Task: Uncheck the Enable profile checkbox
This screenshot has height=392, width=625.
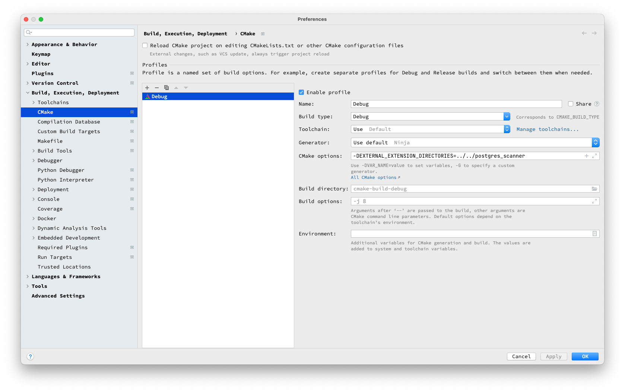Action: tap(302, 92)
